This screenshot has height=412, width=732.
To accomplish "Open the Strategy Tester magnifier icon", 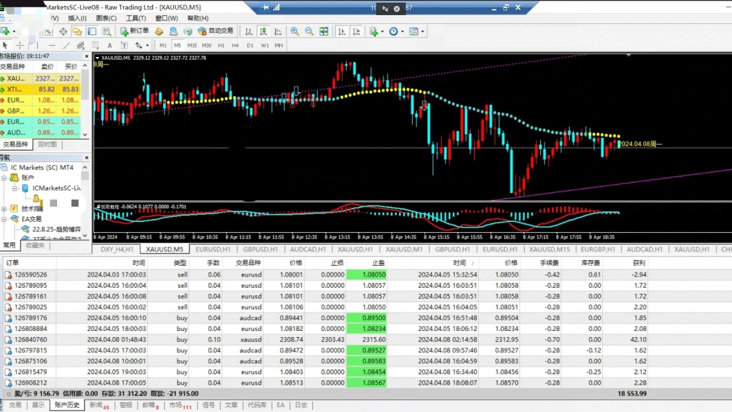I will tap(107, 31).
